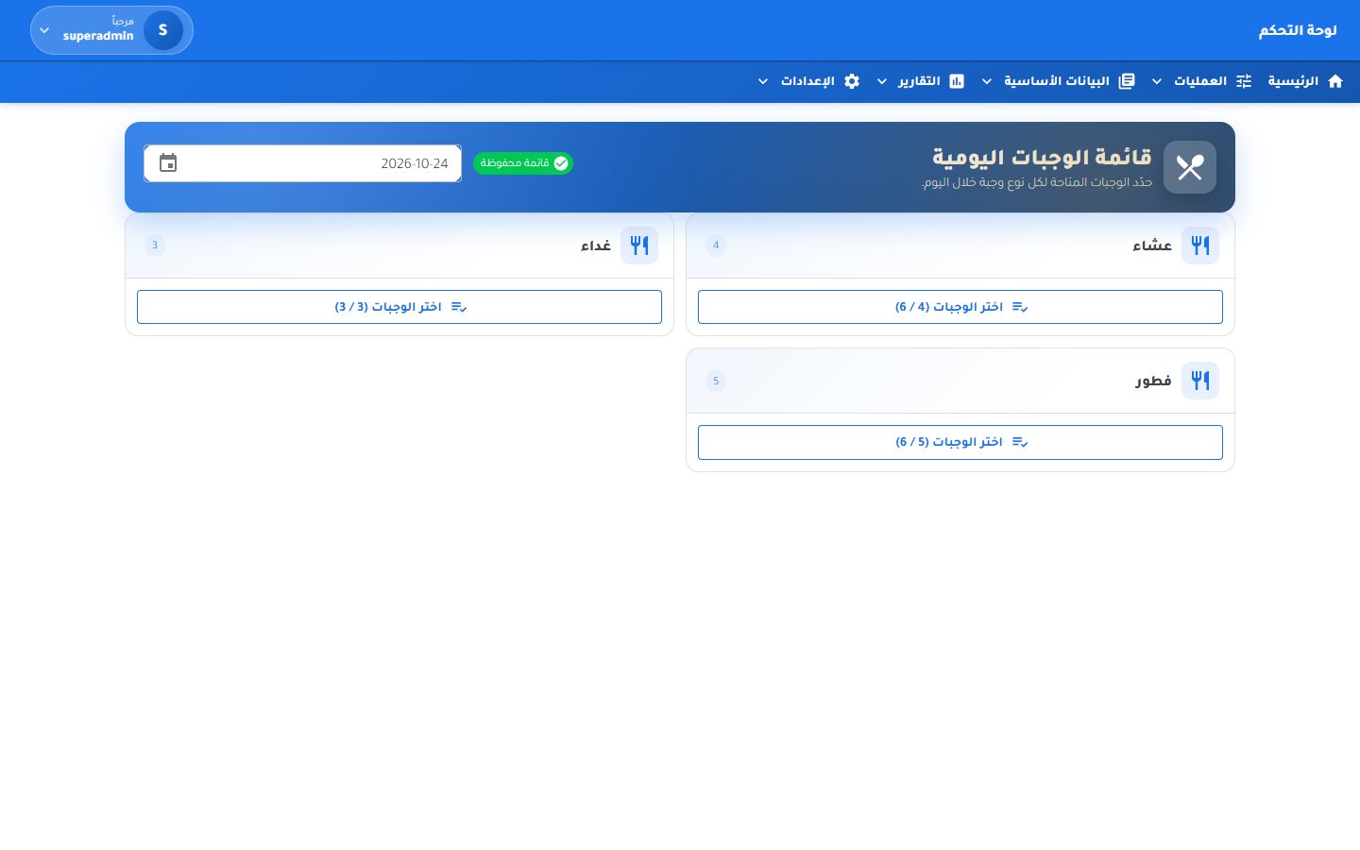
Task: Click the green check icon in قائمة محفوظة
Action: pyautogui.click(x=561, y=163)
